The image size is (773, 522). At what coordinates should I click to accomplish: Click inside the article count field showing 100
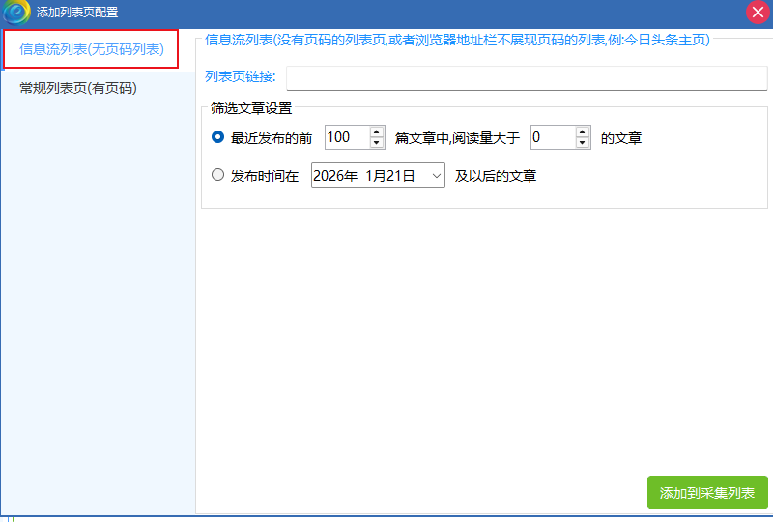pos(346,138)
